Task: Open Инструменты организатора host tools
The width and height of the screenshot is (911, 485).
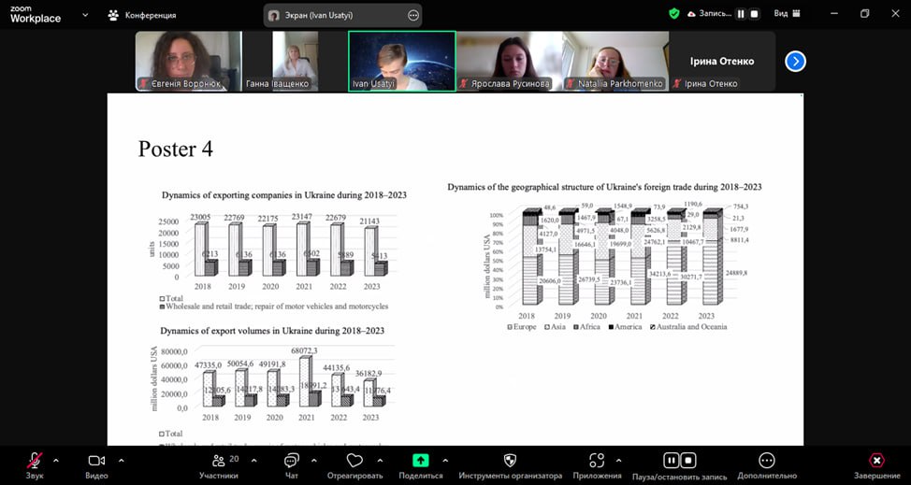Action: point(510,466)
